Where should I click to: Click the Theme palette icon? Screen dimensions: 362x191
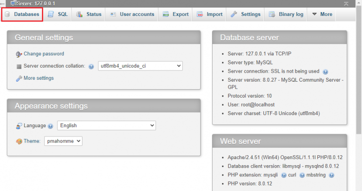19,141
